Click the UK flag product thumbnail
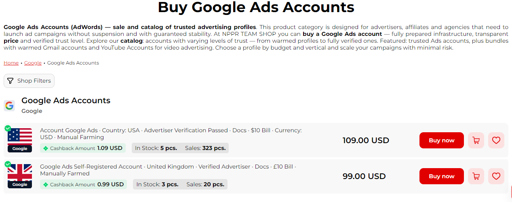 tap(20, 176)
